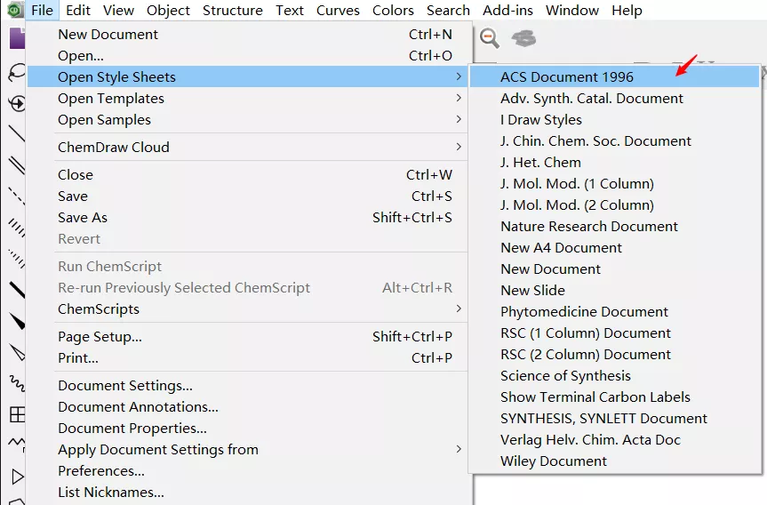
Task: Select the Solid Bond tool
Action: click(x=17, y=133)
